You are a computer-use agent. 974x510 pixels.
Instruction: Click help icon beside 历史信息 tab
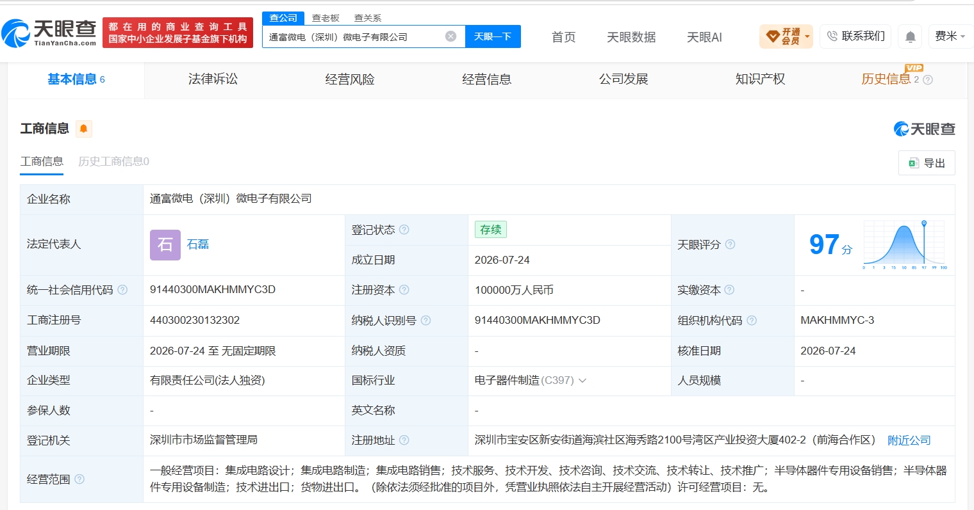point(928,80)
